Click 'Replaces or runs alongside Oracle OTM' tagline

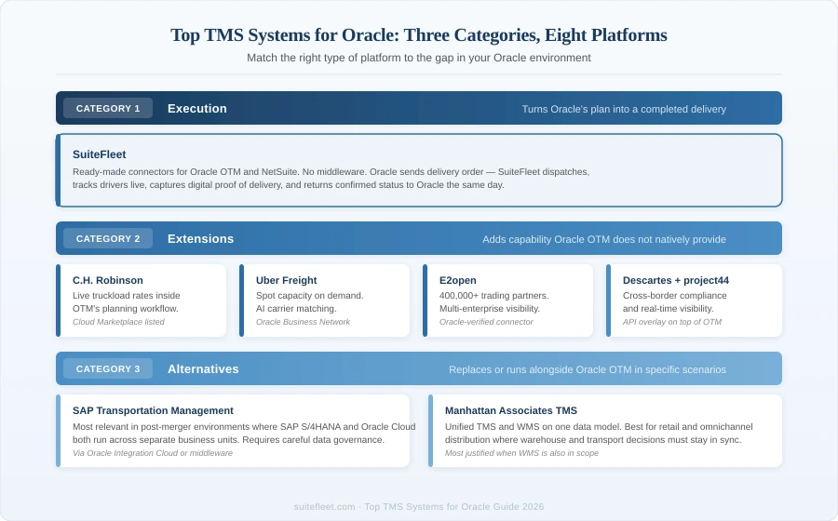tap(588, 369)
